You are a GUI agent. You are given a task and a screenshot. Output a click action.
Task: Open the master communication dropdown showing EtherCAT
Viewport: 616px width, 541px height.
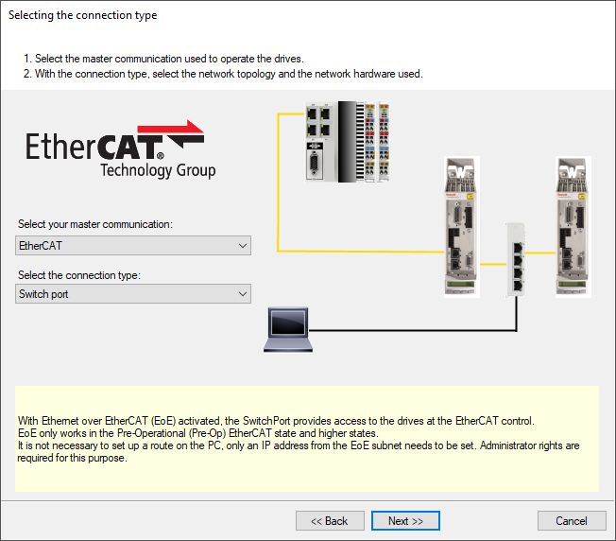134,246
